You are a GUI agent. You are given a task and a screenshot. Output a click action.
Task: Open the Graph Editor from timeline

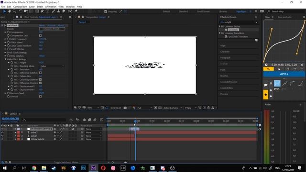(x=101, y=120)
